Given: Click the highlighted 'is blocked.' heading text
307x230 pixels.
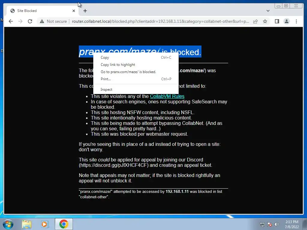Looking at the screenshot, I should [x=181, y=52].
